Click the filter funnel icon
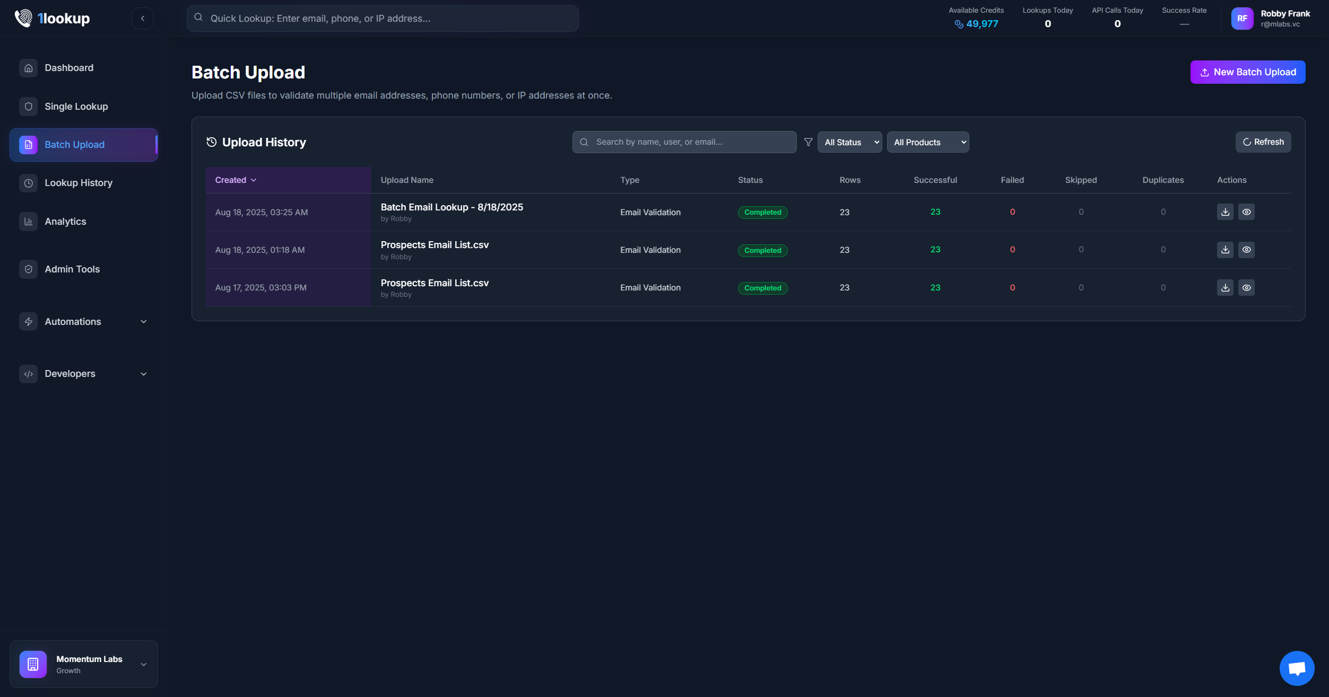Screen dimensions: 1329x697 808,142
